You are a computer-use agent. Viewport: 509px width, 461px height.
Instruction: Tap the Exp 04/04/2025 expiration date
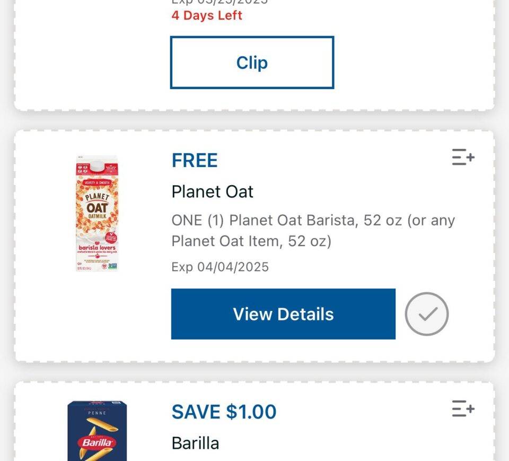point(220,266)
